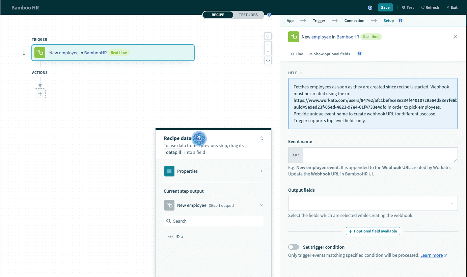Click into the Event name field
Viewport: 467px width, 277px height.
click(x=380, y=155)
